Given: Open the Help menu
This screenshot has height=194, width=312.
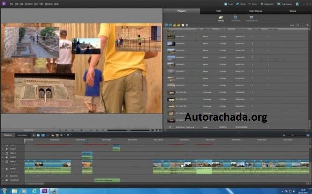Looking at the screenshot, I should point(56,4).
